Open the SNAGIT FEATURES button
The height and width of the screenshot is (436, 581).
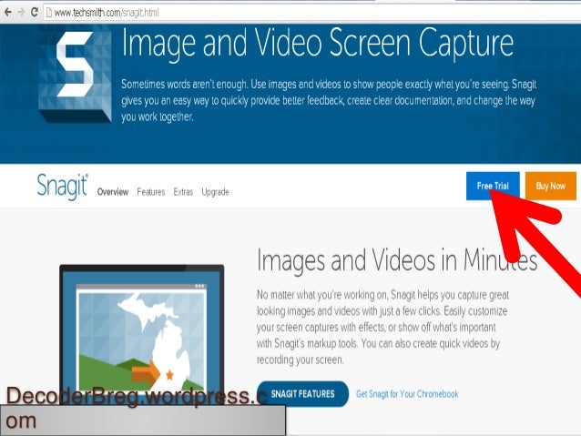click(x=302, y=394)
